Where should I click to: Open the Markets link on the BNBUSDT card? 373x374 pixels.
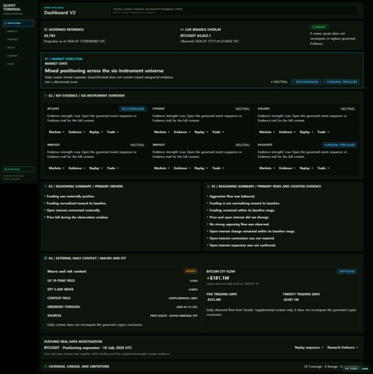coord(57,168)
